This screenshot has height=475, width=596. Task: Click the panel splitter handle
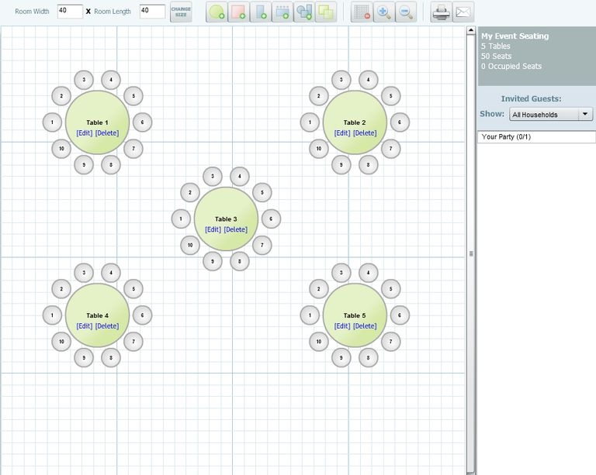click(x=470, y=253)
